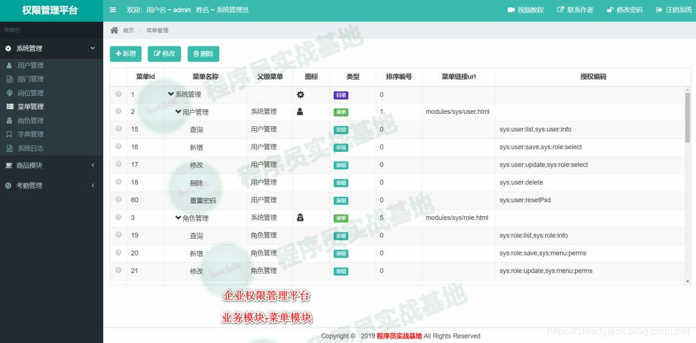Click the contact author external-link icon

coord(561,10)
